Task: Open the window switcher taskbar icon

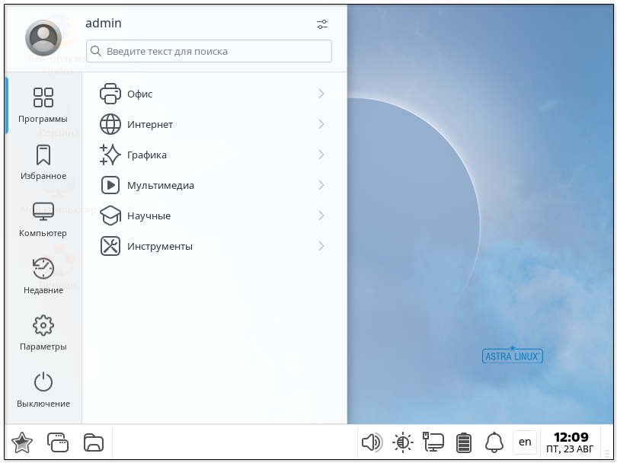Action: [57, 442]
